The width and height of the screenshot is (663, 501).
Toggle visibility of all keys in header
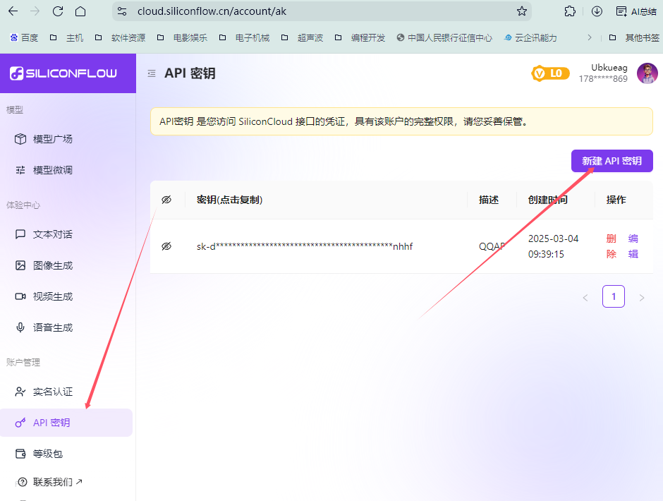166,200
